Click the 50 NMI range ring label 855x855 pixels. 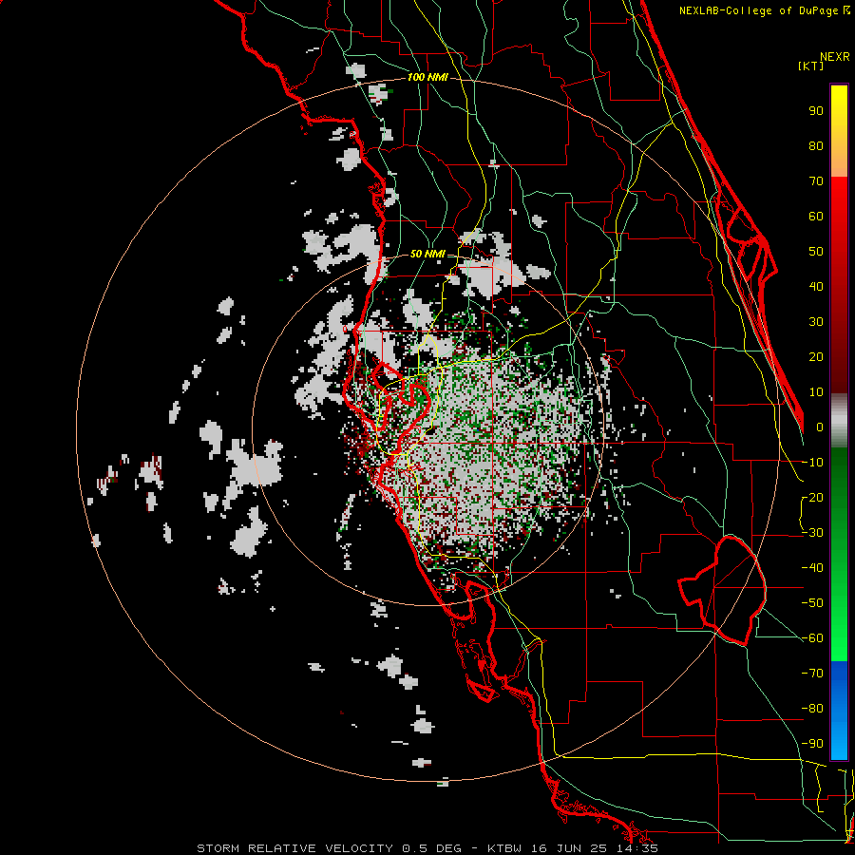click(x=427, y=254)
